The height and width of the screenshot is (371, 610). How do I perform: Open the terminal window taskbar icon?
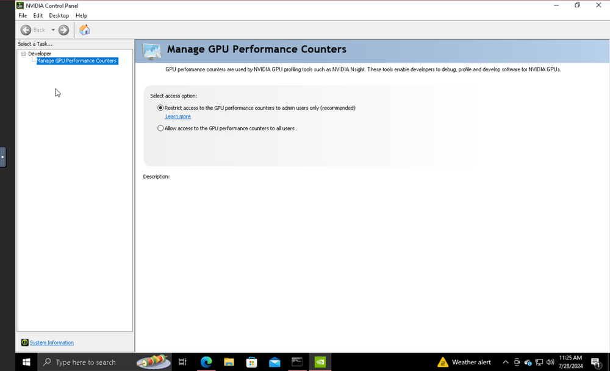(x=297, y=362)
